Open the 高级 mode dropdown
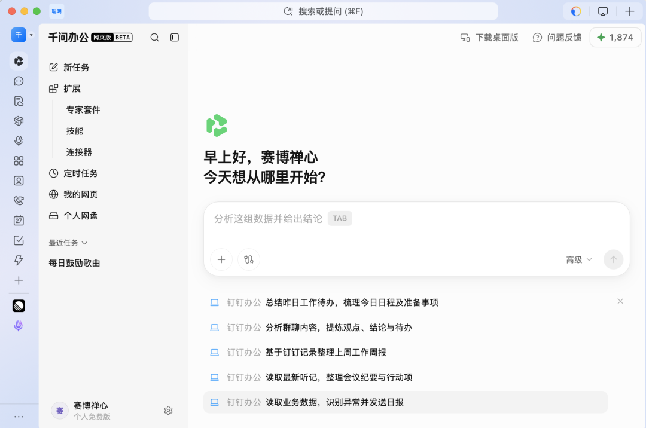The height and width of the screenshot is (428, 646). pos(579,259)
